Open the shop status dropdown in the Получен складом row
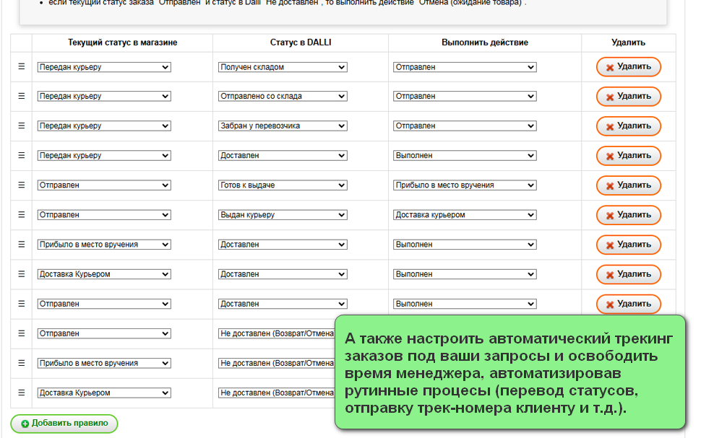This screenshot has height=438, width=701. pyautogui.click(x=104, y=67)
